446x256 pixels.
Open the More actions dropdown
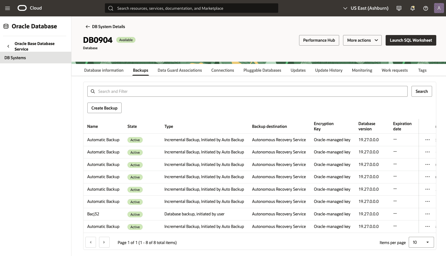(x=362, y=40)
